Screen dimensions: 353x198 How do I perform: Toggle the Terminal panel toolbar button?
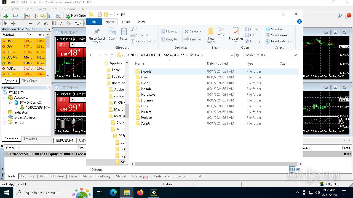[x=51, y=16]
